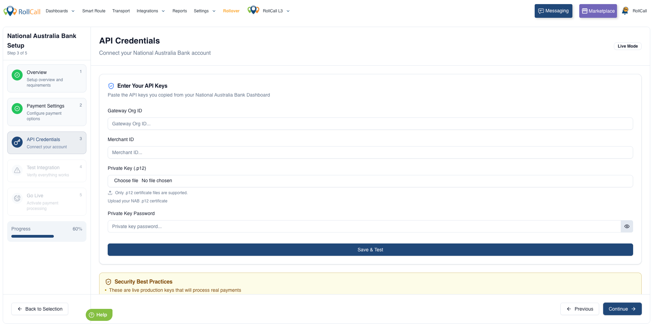Click the Continue button
The height and width of the screenshot is (326, 653).
[622, 309]
